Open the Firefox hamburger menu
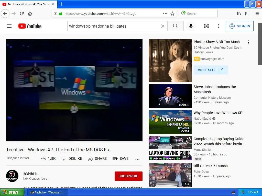 point(257,14)
